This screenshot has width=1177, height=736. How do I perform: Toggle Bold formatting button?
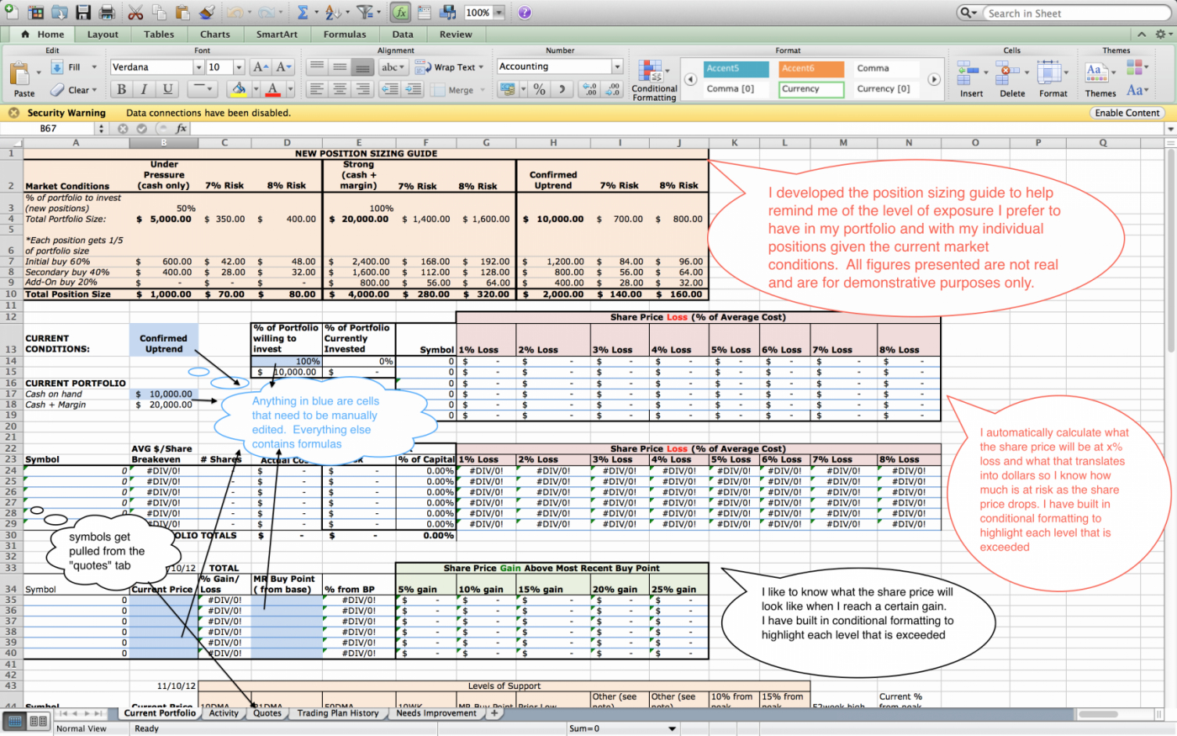122,89
